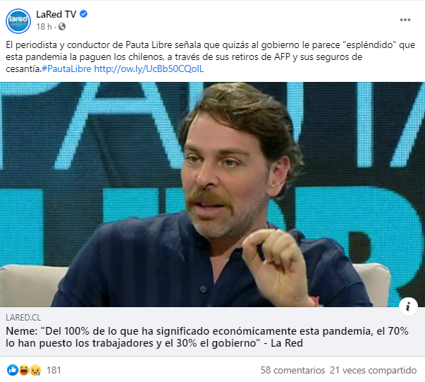The width and height of the screenshot is (425, 382).
Task: Click the LARED.CL source domain label
Action: 23,317
